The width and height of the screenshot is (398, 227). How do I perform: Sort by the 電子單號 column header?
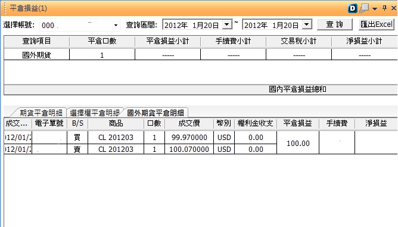click(x=49, y=123)
